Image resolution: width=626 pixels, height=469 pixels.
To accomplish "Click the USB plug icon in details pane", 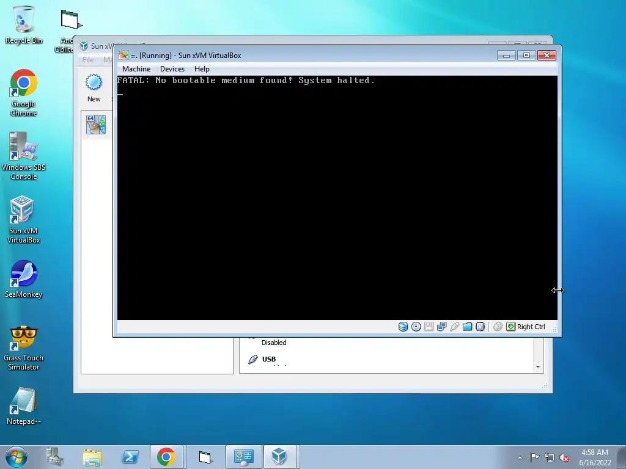I will click(252, 359).
